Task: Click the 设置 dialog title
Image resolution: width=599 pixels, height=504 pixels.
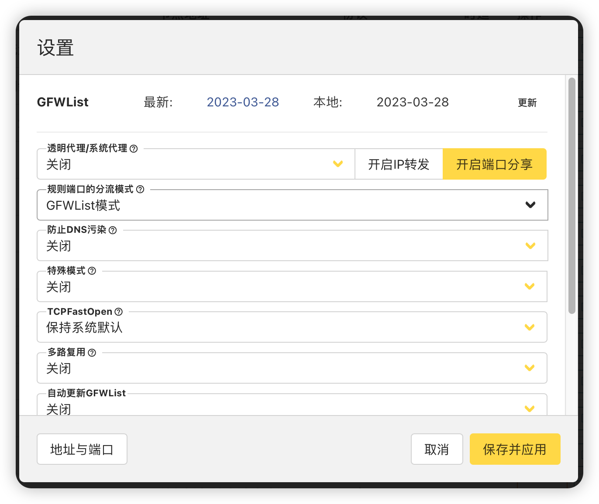Action: click(55, 48)
